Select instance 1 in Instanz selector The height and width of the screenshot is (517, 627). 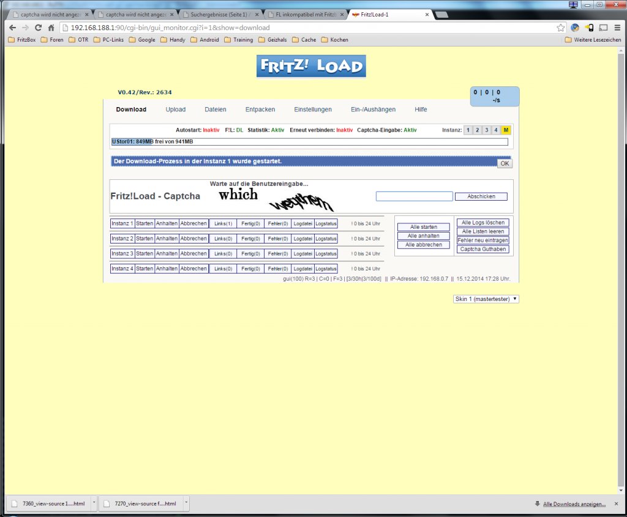[x=468, y=130]
